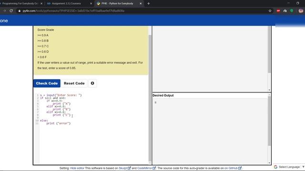The height and width of the screenshot is (171, 305).
Task: Click the print ("C") code line
Action: pyautogui.click(x=61, y=115)
